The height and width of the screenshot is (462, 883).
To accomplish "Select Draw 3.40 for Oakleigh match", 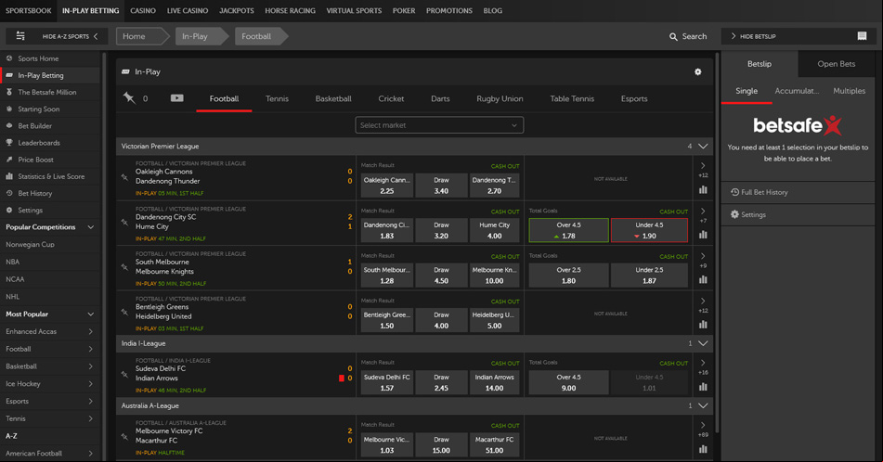I will point(442,186).
